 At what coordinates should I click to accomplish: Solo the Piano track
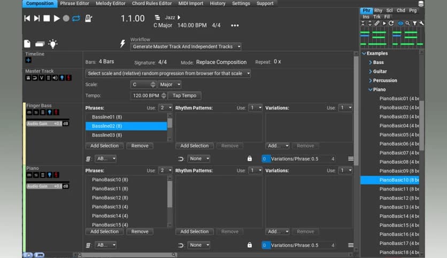click(x=36, y=175)
